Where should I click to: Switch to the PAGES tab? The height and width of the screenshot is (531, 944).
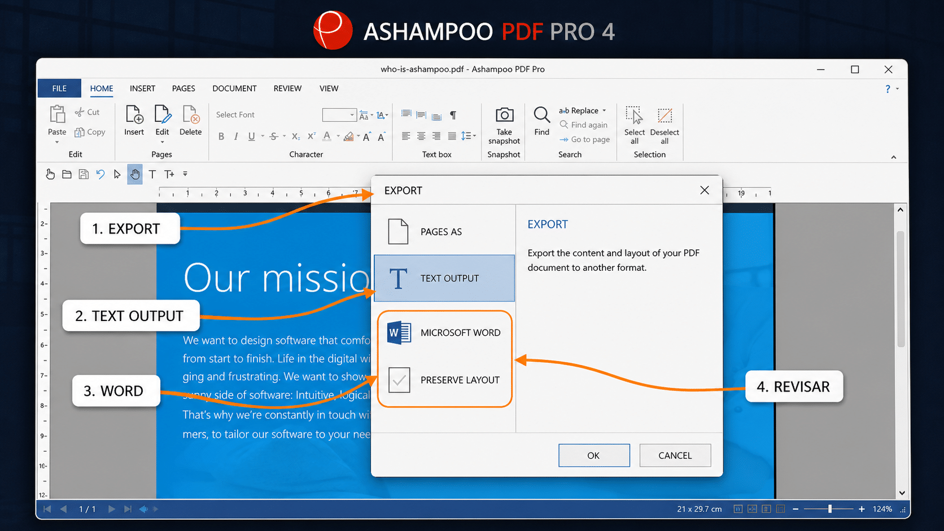point(183,89)
